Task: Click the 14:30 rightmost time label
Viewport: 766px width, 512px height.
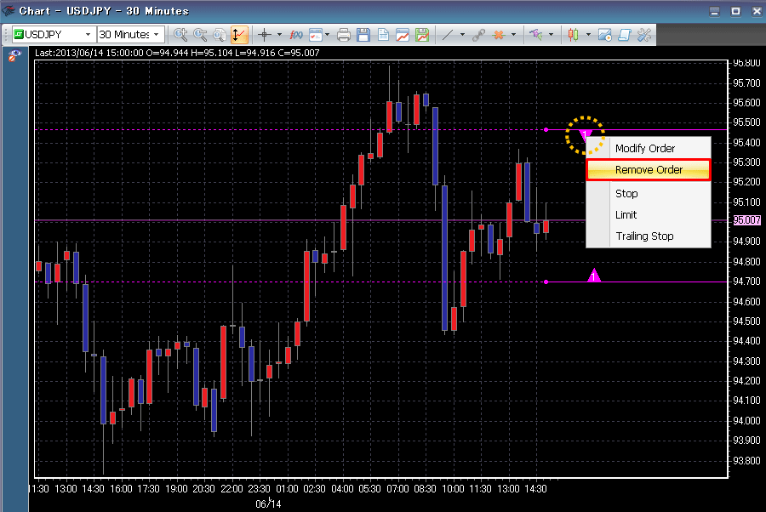Action: tap(535, 488)
